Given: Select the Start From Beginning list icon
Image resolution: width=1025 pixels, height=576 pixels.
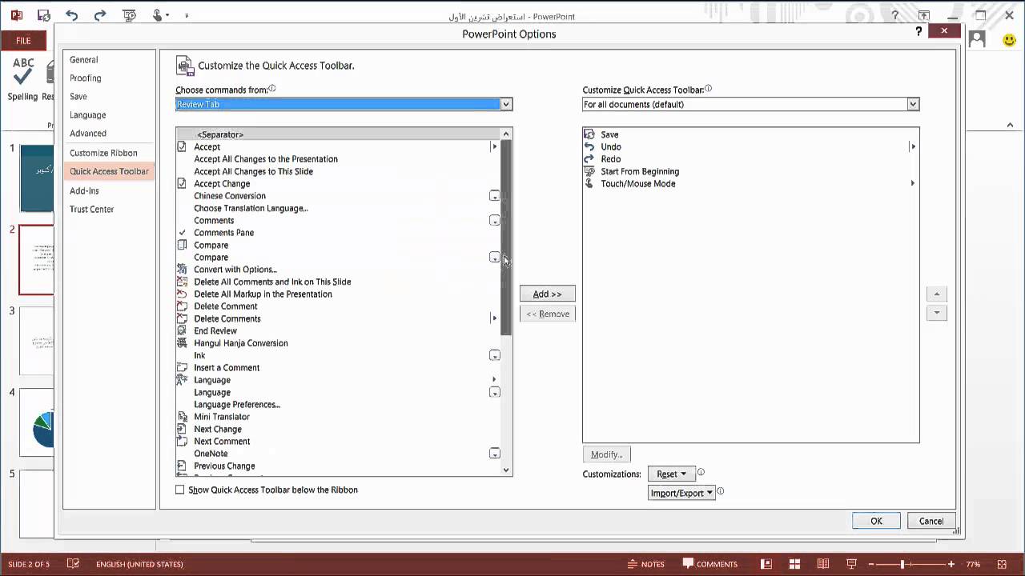Looking at the screenshot, I should point(589,171).
